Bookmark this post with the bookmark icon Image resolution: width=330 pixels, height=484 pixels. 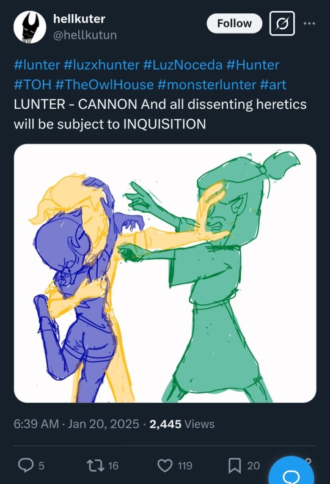[235, 466]
